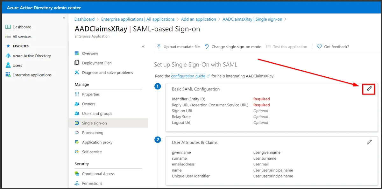Go to Dashboard breadcrumb link
Screen dimensions: 382x189
pyautogui.click(x=85, y=19)
